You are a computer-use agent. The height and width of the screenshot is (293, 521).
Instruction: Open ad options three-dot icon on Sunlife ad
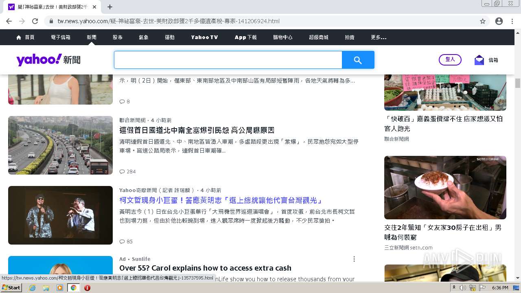354,259
